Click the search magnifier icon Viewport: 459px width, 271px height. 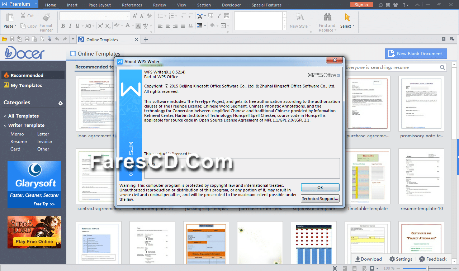pyautogui.click(x=443, y=67)
